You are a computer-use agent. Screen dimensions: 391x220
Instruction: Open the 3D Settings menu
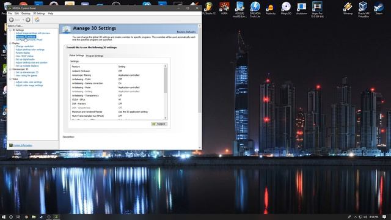click(x=39, y=13)
